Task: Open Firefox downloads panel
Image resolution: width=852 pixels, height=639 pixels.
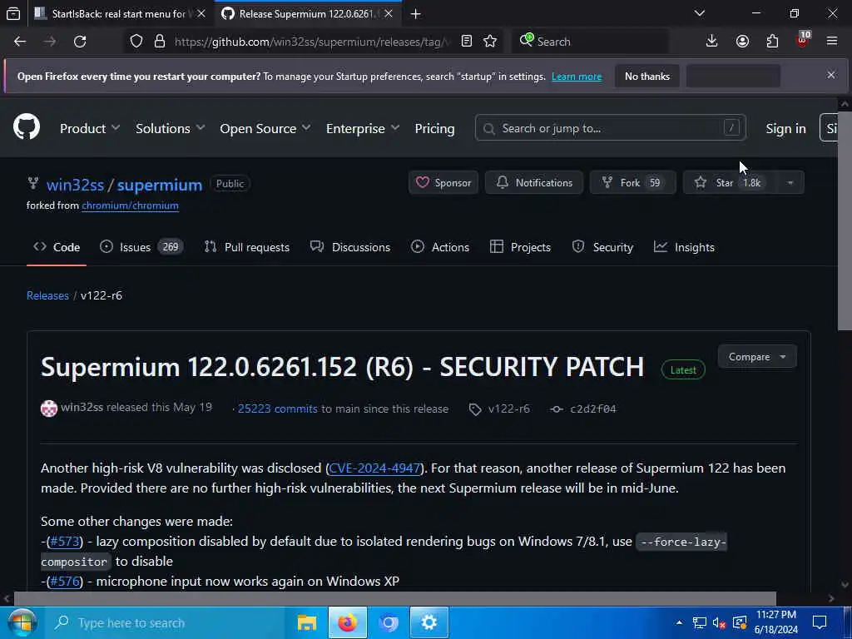Action: (711, 42)
